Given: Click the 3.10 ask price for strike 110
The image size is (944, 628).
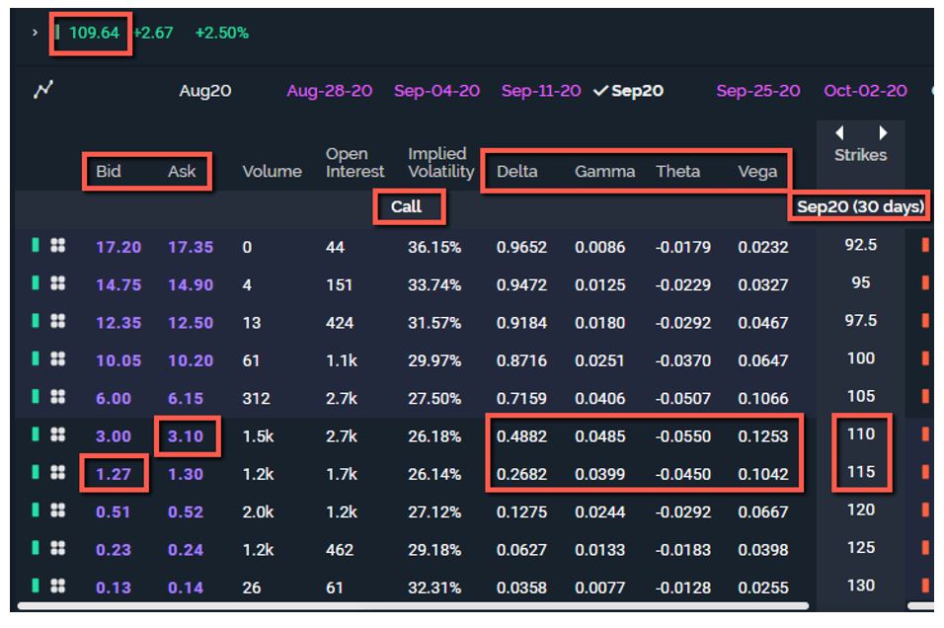Looking at the screenshot, I should click(186, 435).
